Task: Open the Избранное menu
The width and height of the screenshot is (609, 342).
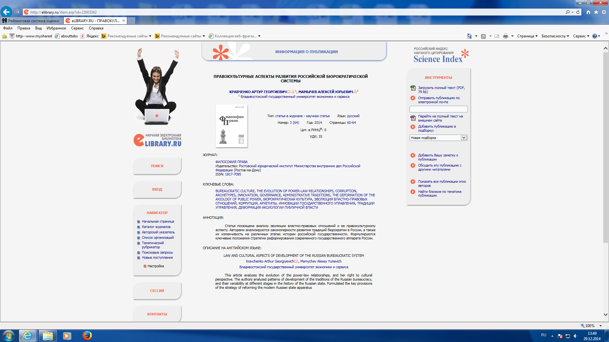Action: [56, 28]
